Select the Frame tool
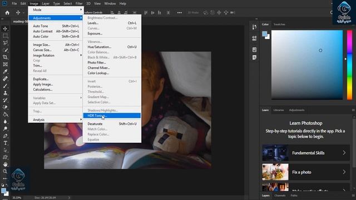 tap(5, 64)
